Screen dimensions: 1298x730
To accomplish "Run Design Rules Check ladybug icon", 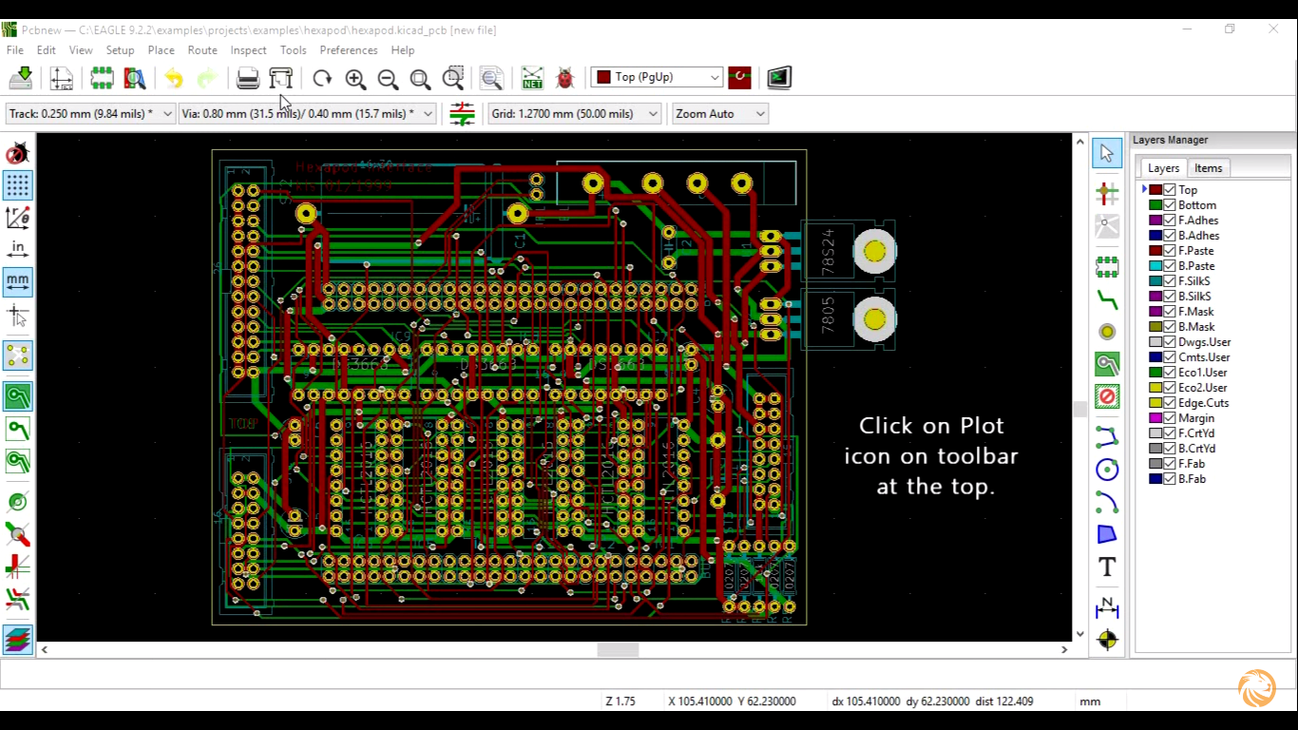I will click(x=565, y=78).
